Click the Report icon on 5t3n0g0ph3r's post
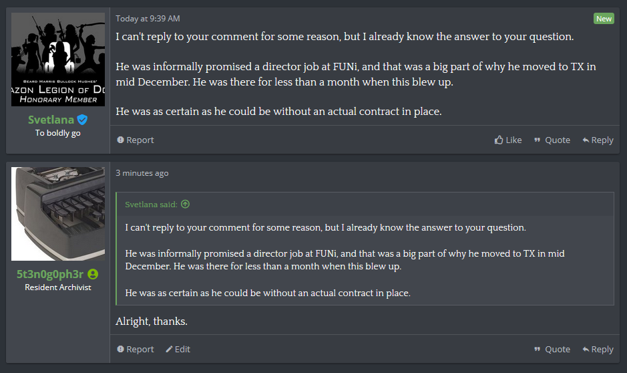Screen dimensions: 627x373 pyautogui.click(x=120, y=349)
